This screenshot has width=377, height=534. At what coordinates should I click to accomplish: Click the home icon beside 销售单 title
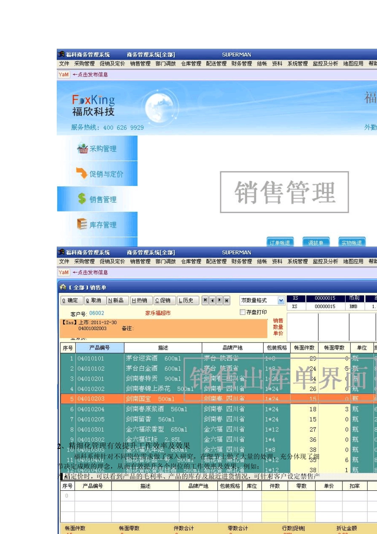coord(63,287)
